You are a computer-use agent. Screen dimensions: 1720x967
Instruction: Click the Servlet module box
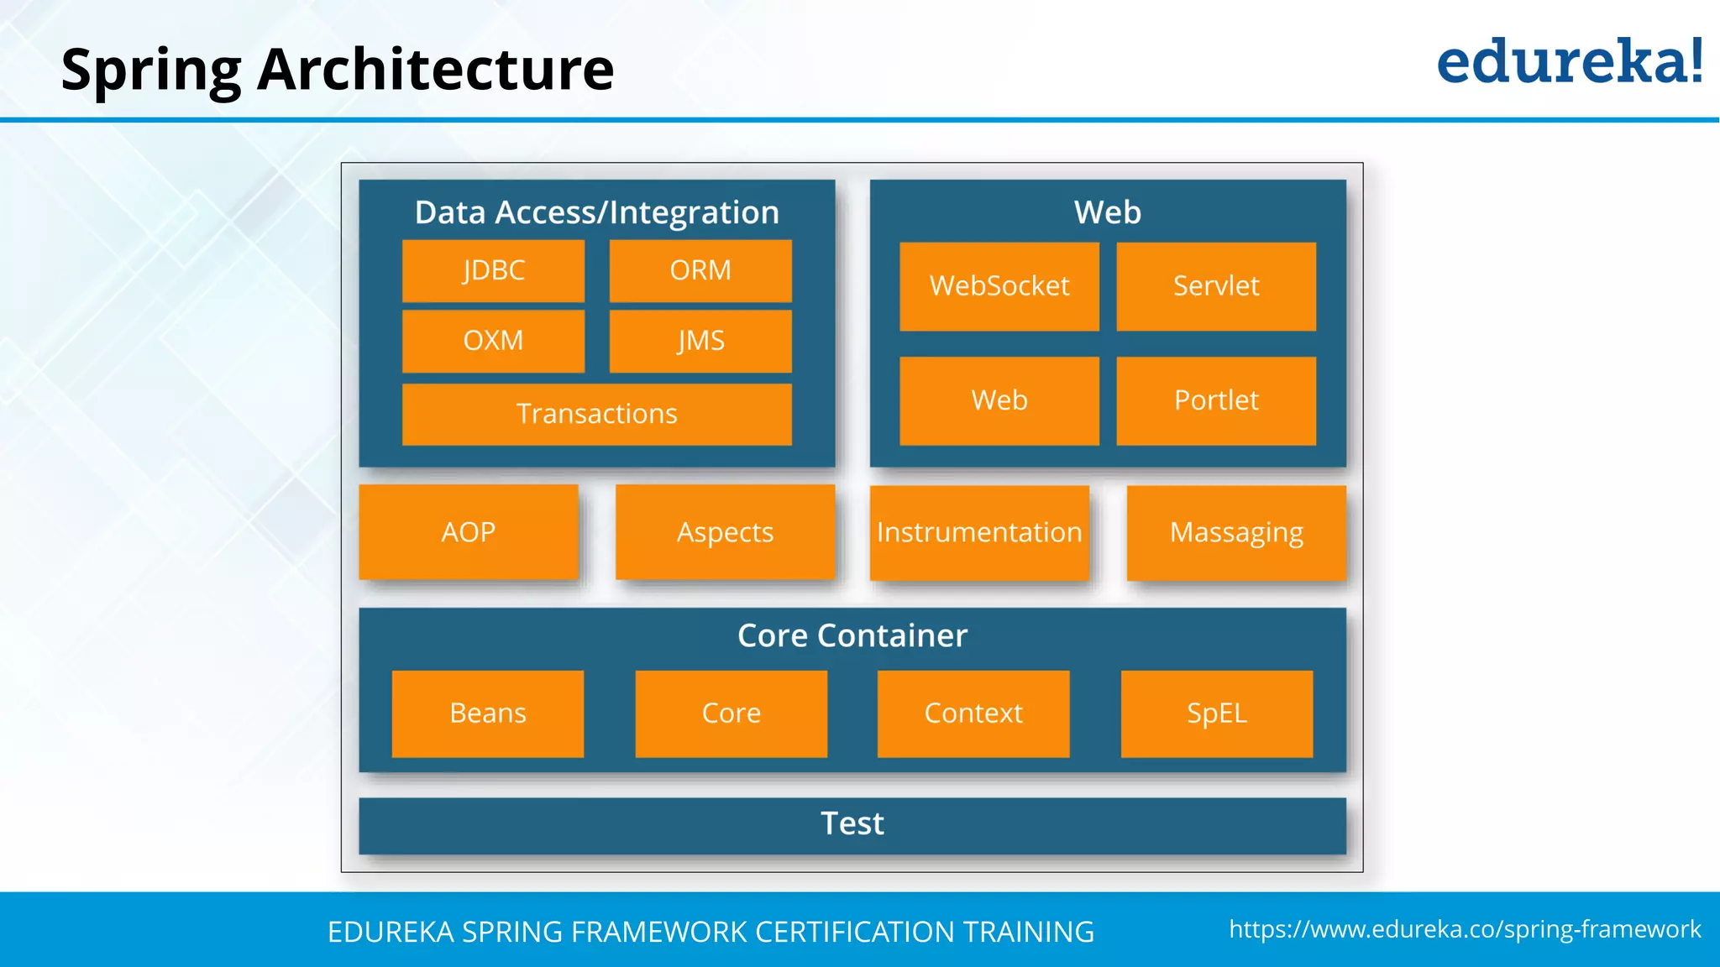pyautogui.click(x=1215, y=286)
